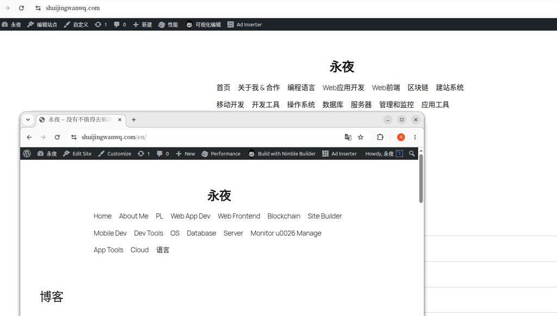The height and width of the screenshot is (316, 557).
Task: Click New in admin bar
Action: coord(185,154)
